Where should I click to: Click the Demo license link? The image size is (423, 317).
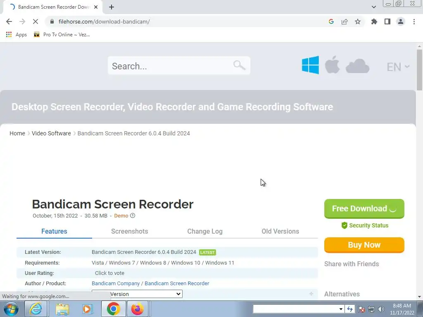coord(121,215)
